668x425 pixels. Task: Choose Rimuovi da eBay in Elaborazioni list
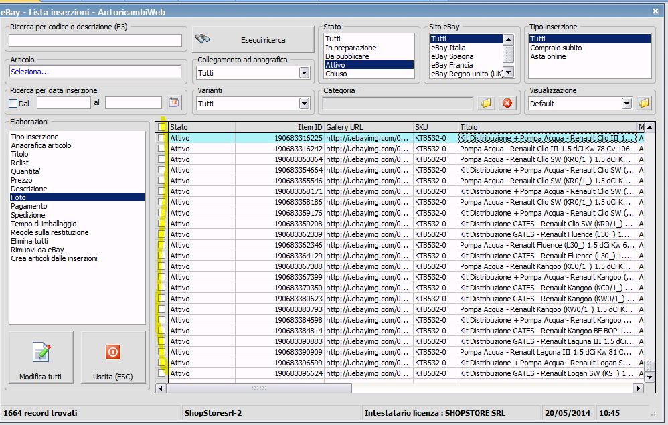37,250
